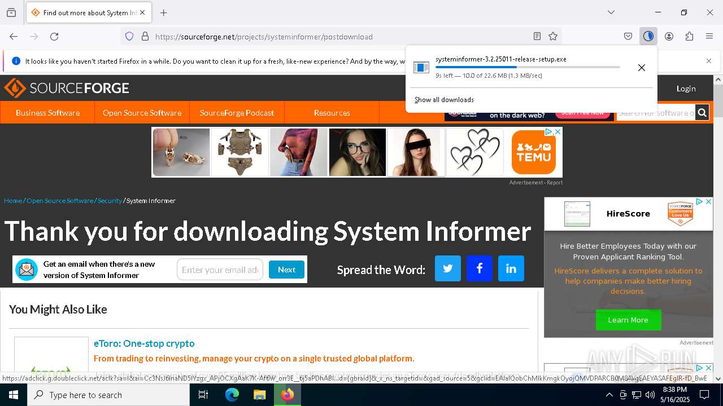The image size is (723, 406).
Task: Click the Learn More button in HireScore ad
Action: tap(628, 320)
